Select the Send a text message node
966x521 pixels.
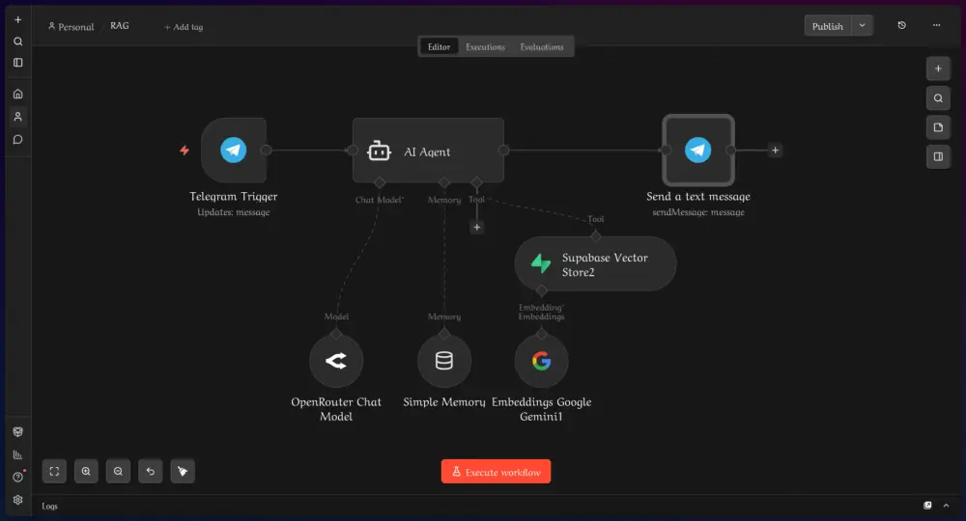tap(698, 151)
